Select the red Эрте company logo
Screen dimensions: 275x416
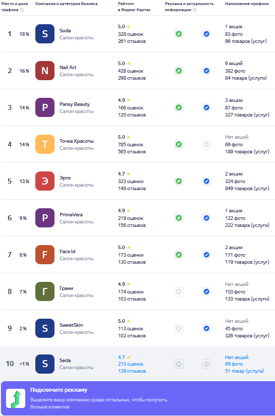click(45, 181)
